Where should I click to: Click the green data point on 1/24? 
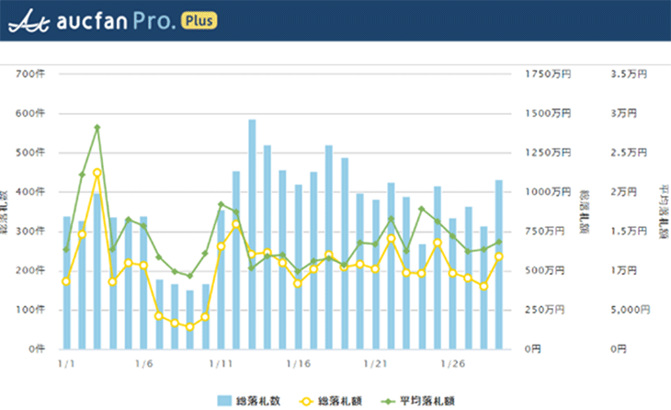[x=422, y=209]
